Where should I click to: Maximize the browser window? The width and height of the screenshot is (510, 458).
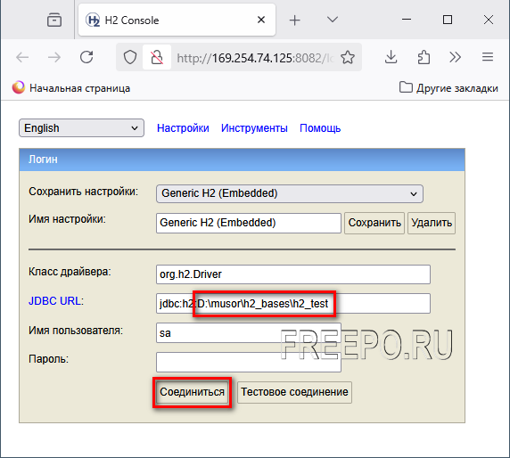448,20
